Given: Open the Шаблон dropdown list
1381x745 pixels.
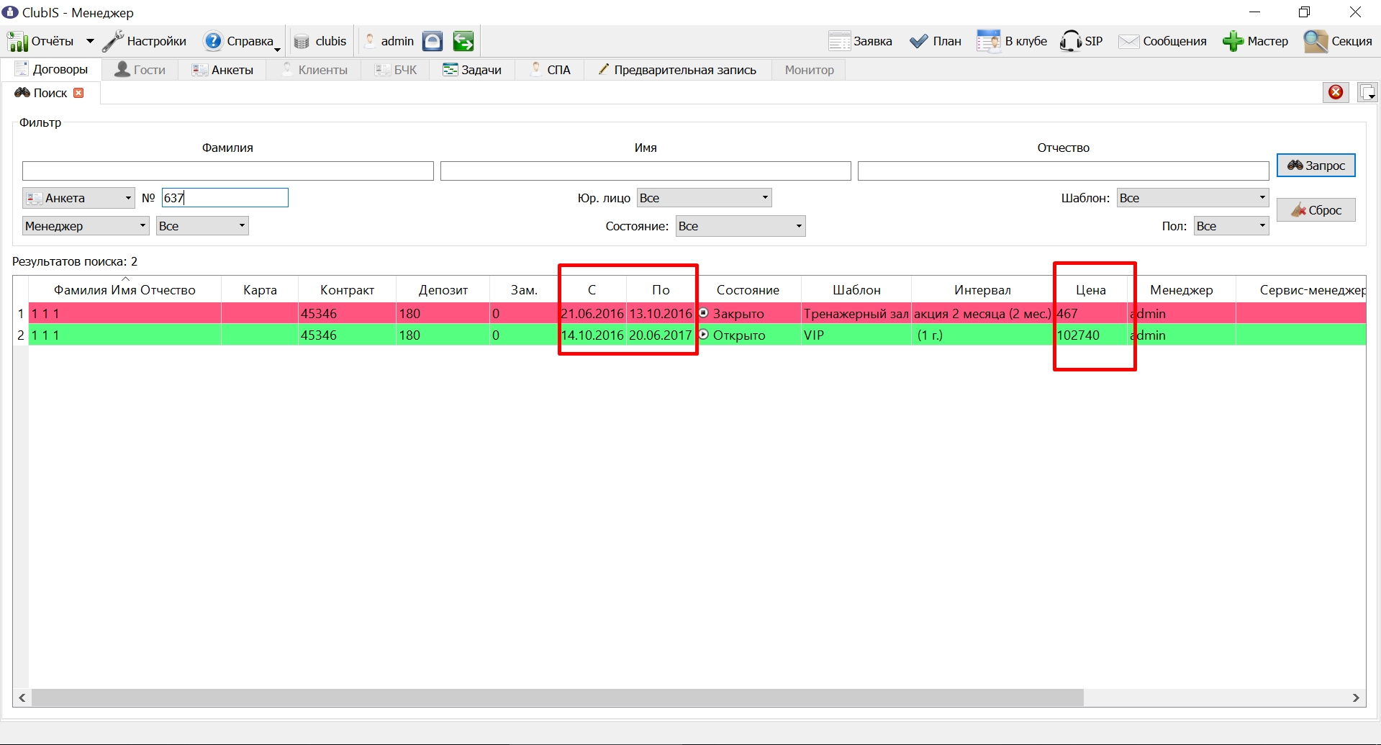Looking at the screenshot, I should point(1192,198).
